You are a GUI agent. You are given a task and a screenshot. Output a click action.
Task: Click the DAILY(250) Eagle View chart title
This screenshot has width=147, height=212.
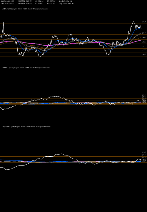(25, 9)
